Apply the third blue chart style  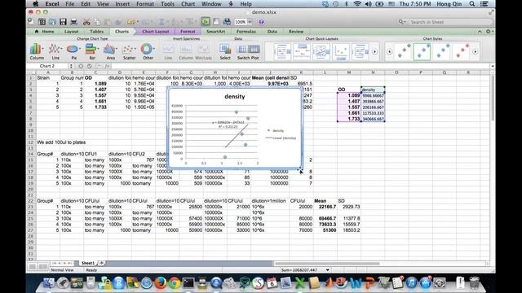[442, 51]
